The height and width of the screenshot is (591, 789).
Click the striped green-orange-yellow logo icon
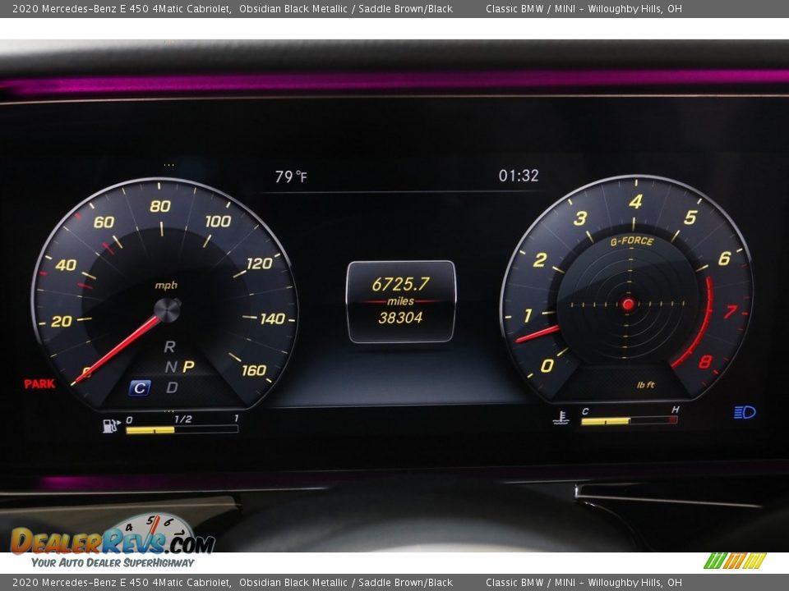coord(735,561)
